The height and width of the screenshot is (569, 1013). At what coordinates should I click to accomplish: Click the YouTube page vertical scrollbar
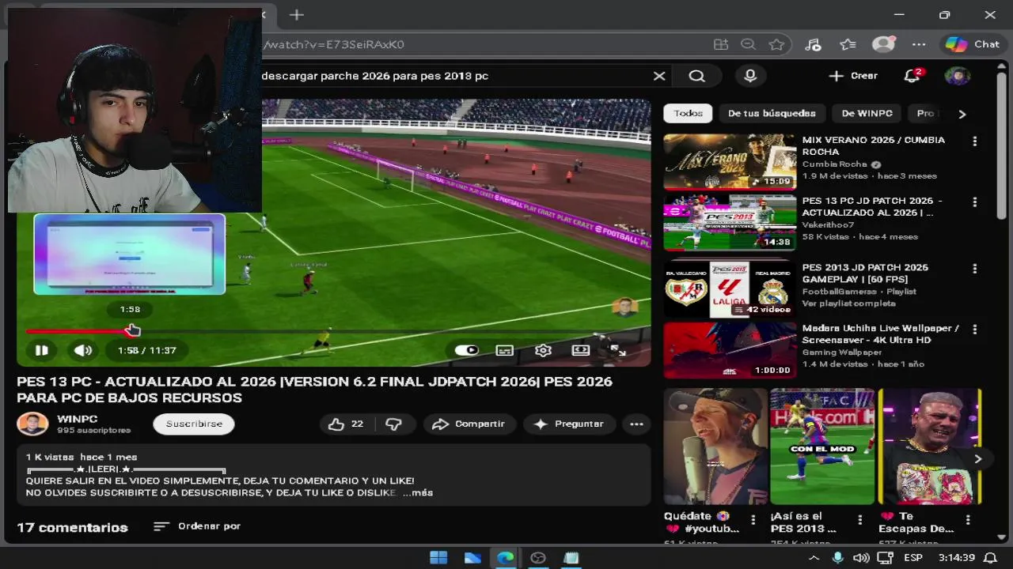tap(1001, 146)
